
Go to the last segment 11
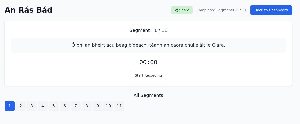[119, 106]
